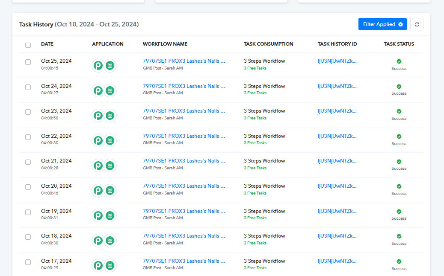
Task: Click the scheduler calendar icon in Oct 18 row
Action: 110,241
